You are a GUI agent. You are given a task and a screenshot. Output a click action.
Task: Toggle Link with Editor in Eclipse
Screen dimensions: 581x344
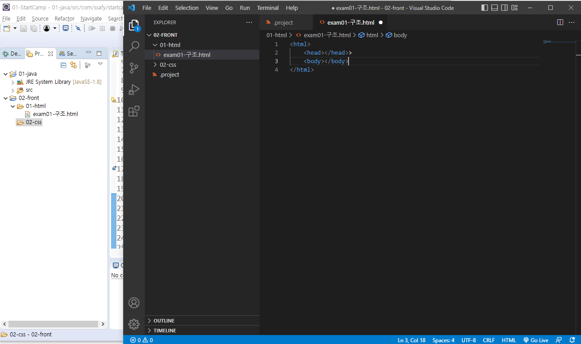(73, 65)
